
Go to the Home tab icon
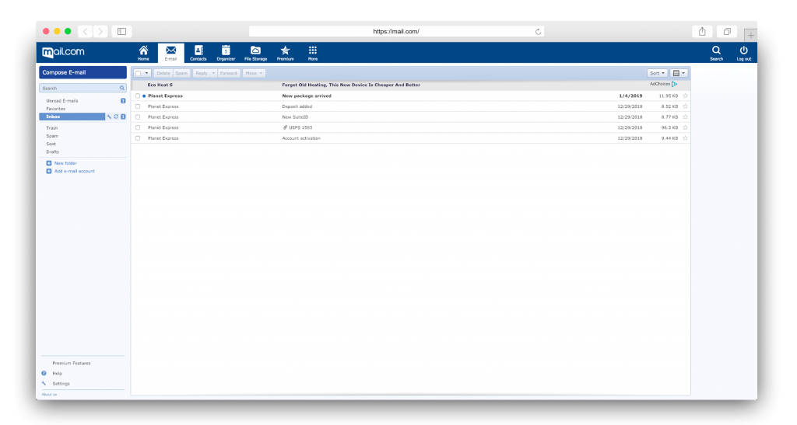click(143, 51)
